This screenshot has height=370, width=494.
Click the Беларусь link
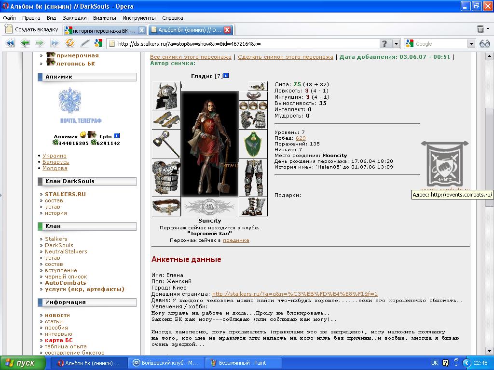pyautogui.click(x=56, y=162)
